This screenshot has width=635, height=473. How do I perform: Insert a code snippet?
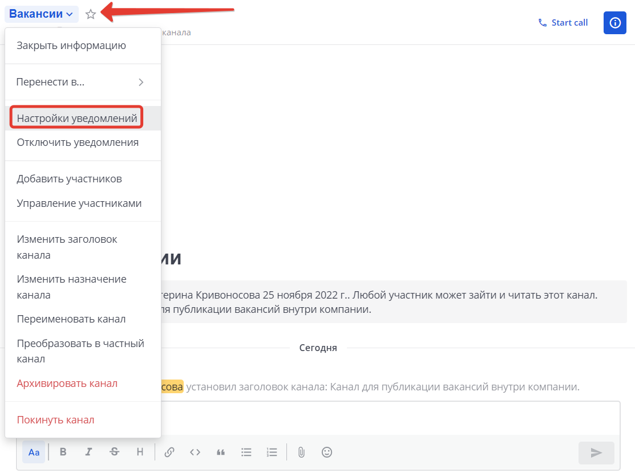[x=195, y=452]
